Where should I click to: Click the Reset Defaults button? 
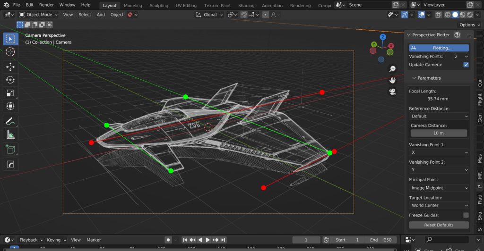(x=439, y=225)
